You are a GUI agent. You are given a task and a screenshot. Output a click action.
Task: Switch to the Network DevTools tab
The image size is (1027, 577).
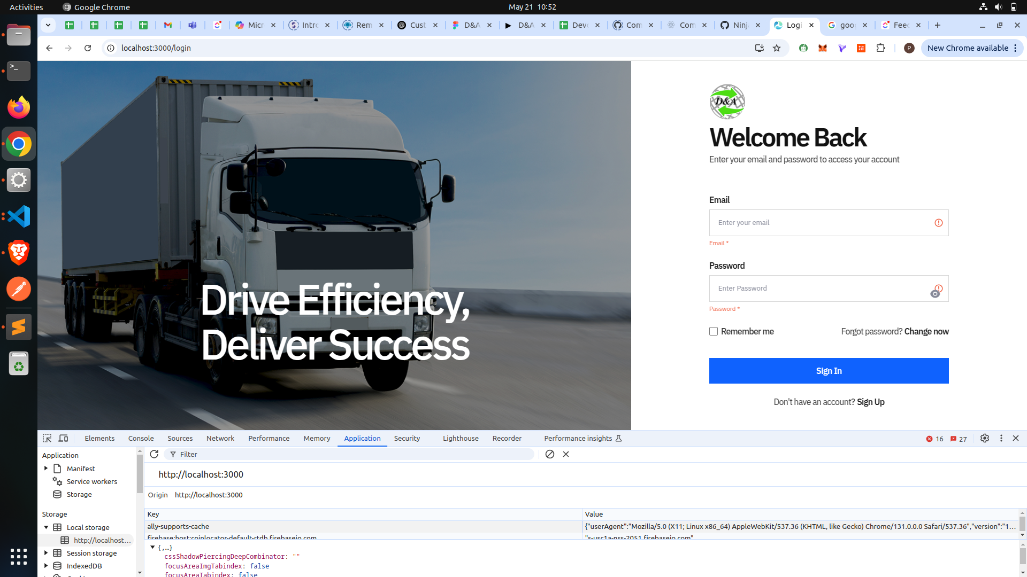220,438
